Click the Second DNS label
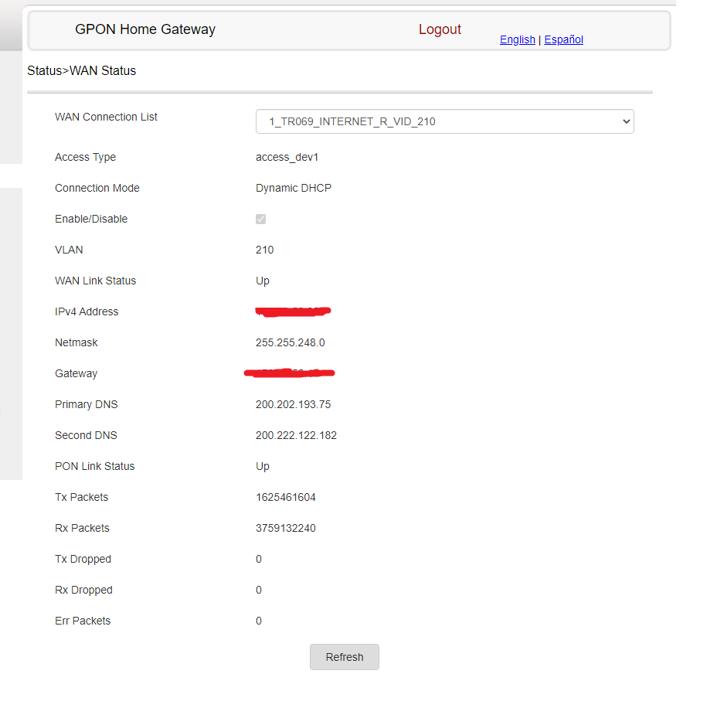This screenshot has width=717, height=708. coord(86,435)
